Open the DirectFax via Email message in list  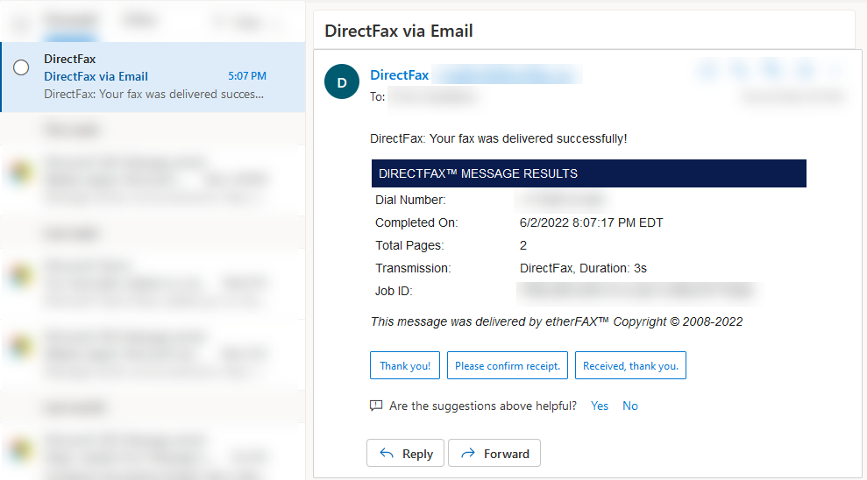coord(153,77)
